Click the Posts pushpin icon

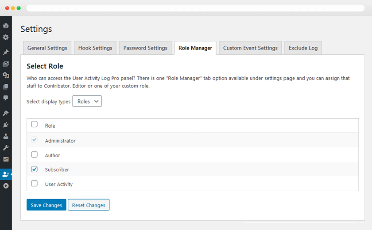[x=6, y=53]
